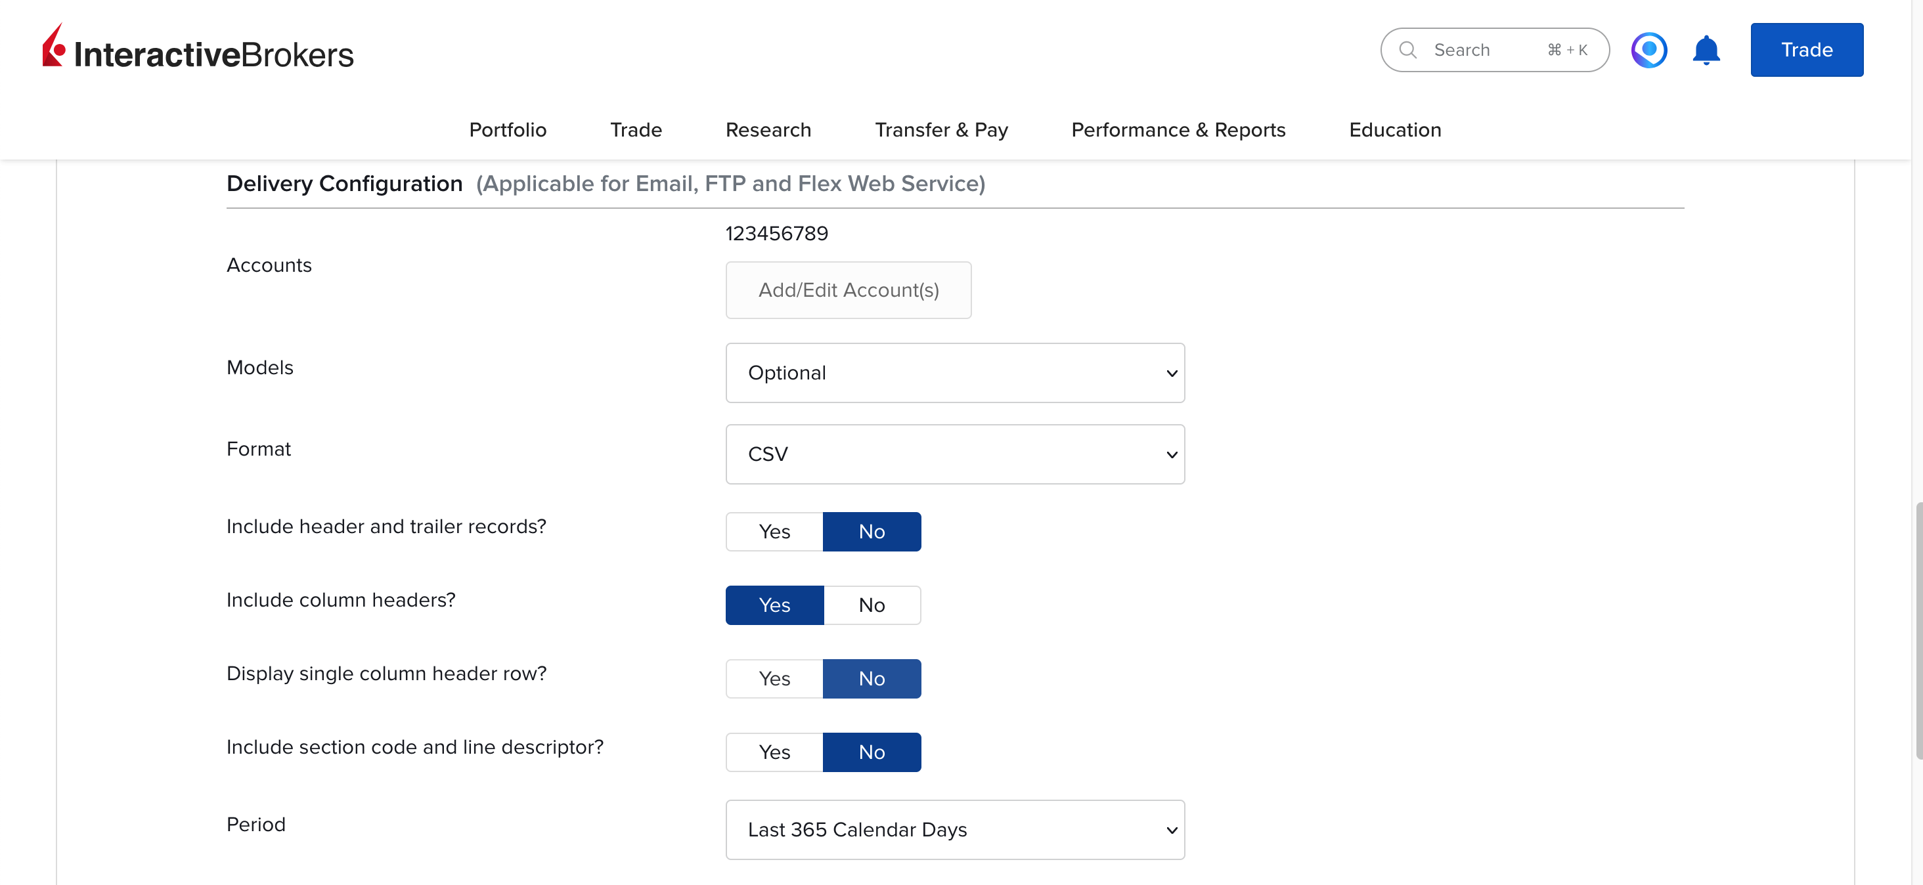
Task: Set header and trailer records to Yes
Action: pos(774,531)
